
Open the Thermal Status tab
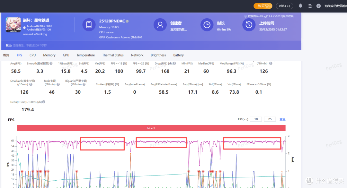click(113, 55)
